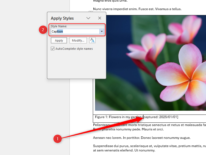This screenshot has width=206, height=155.
Task: Open Apply Styles task pane options chevron
Action: click(88, 18)
